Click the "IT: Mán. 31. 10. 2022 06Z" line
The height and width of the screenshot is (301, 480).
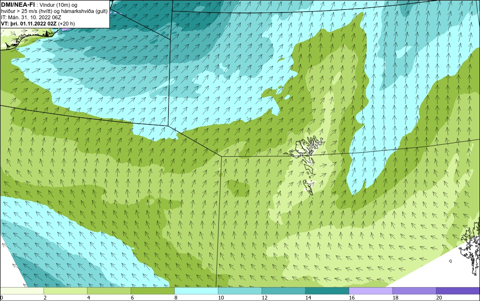[31, 17]
